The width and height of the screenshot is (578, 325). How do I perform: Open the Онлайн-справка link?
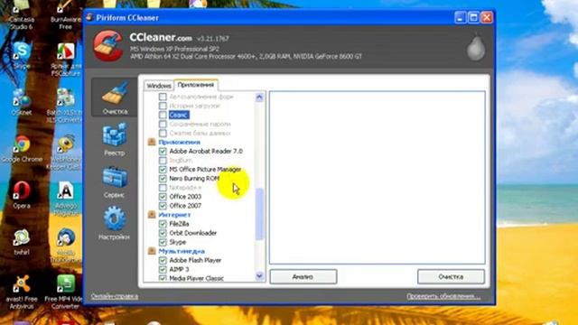(x=115, y=296)
